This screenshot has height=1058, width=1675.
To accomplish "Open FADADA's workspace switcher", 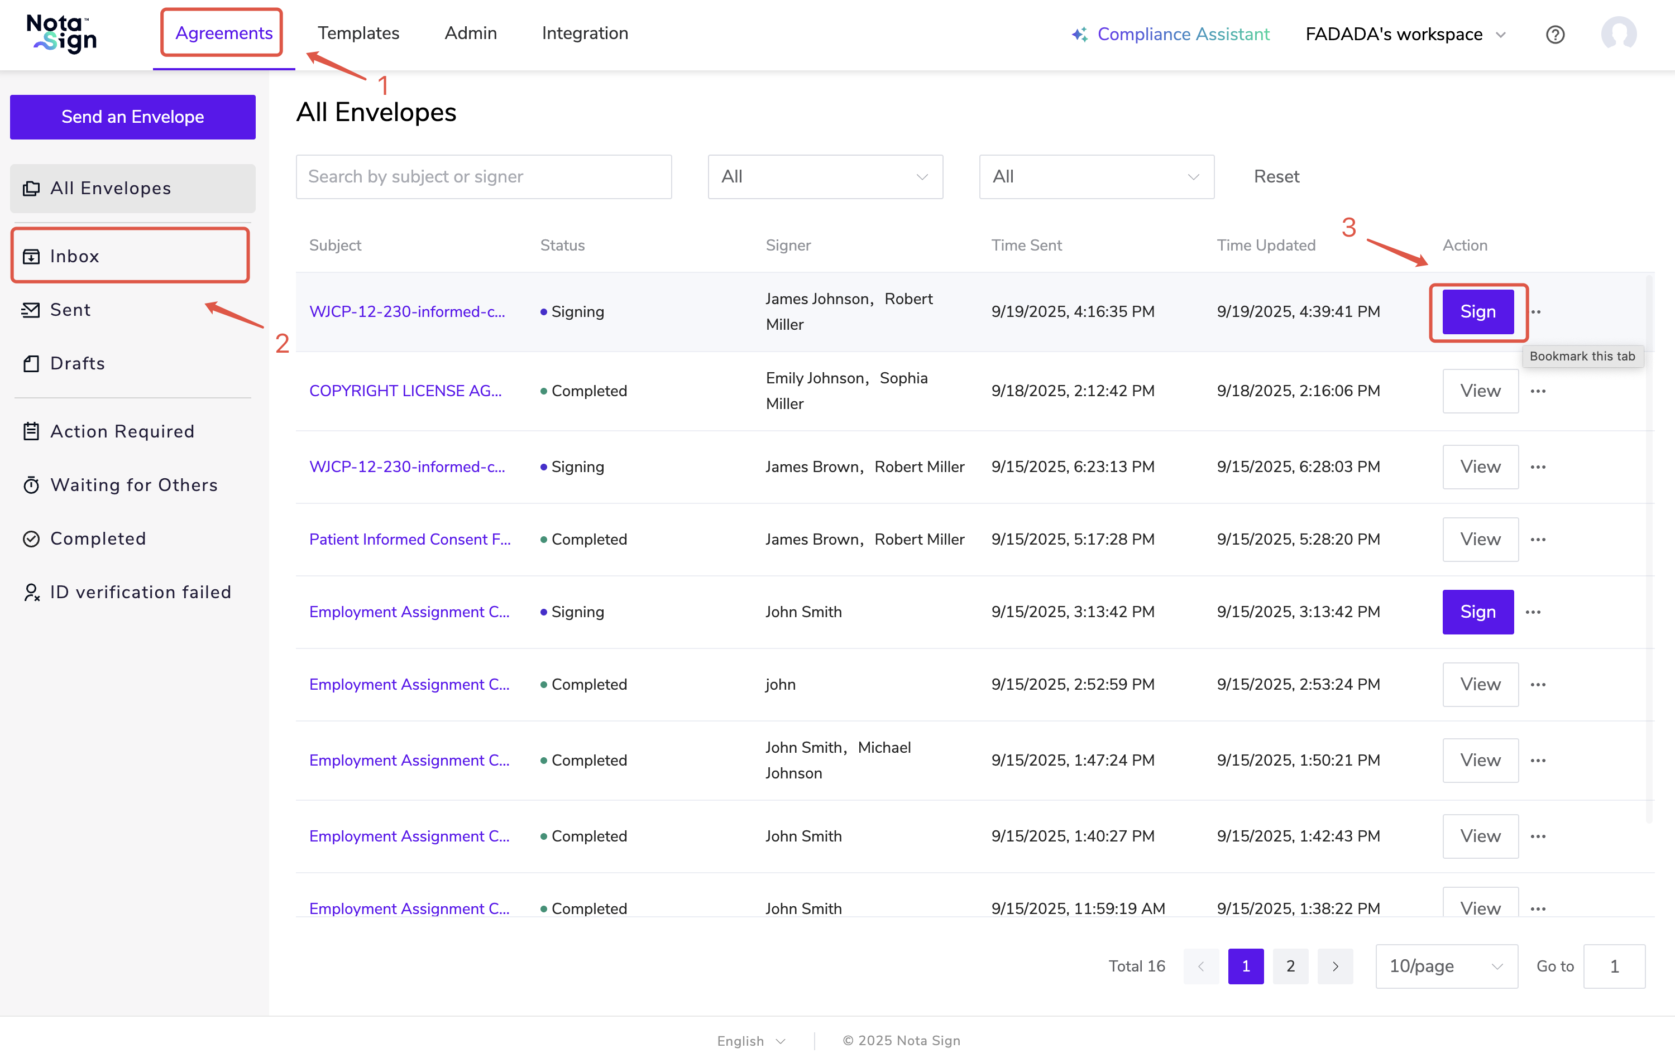I will [1405, 34].
